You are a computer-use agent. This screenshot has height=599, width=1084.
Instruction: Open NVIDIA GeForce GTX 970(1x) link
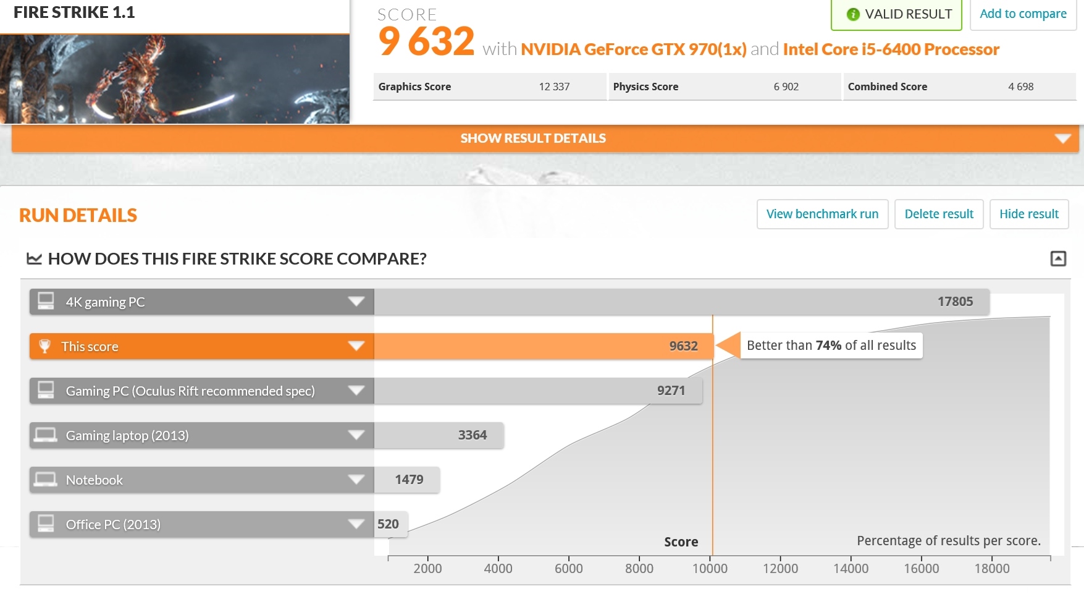pos(634,49)
